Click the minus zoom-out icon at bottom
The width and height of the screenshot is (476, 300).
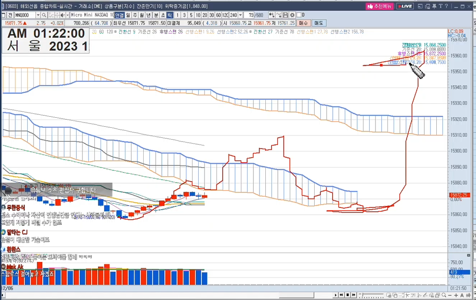click(x=450, y=295)
